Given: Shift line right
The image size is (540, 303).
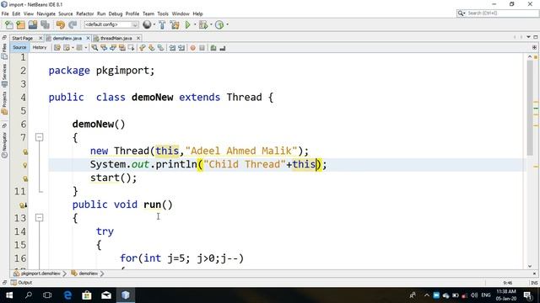Looking at the screenshot, I should pyautogui.click(x=181, y=48).
